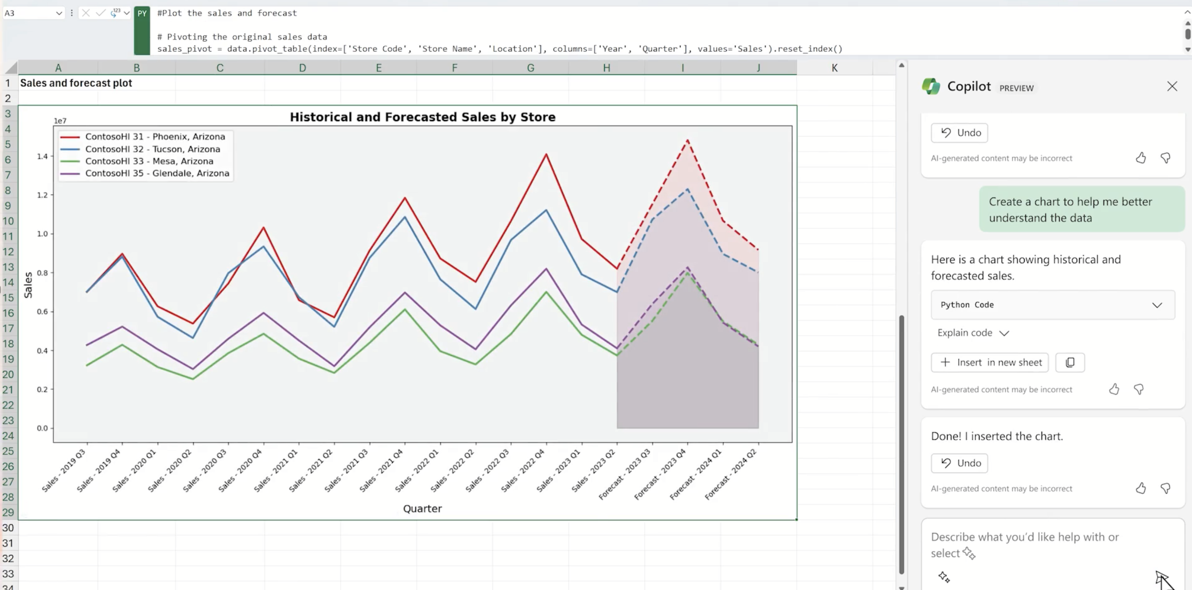Image resolution: width=1192 pixels, height=590 pixels.
Task: Thumbs up the 'Done! I inserted the chart' reply
Action: coord(1141,488)
